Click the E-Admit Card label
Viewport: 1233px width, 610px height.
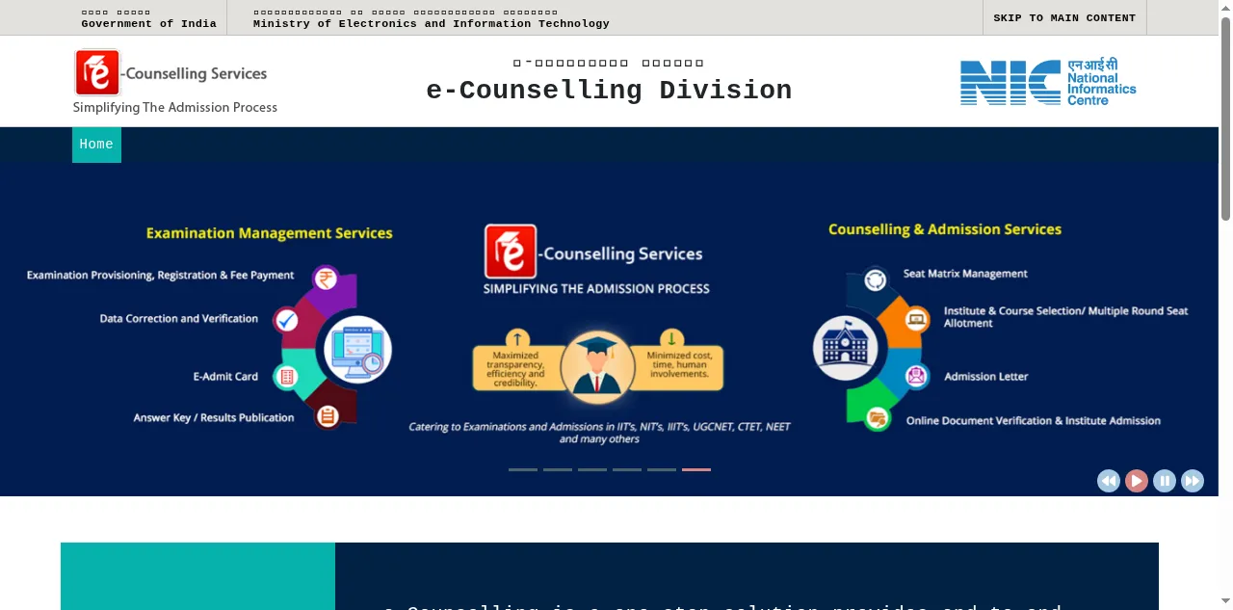click(x=225, y=377)
